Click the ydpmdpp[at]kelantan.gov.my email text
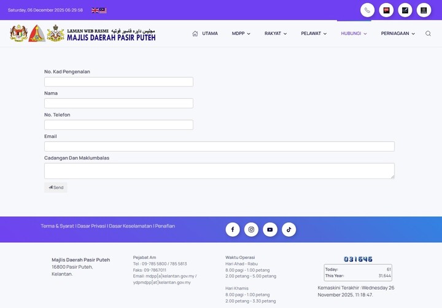The height and width of the screenshot is (308, 442). click(162, 282)
